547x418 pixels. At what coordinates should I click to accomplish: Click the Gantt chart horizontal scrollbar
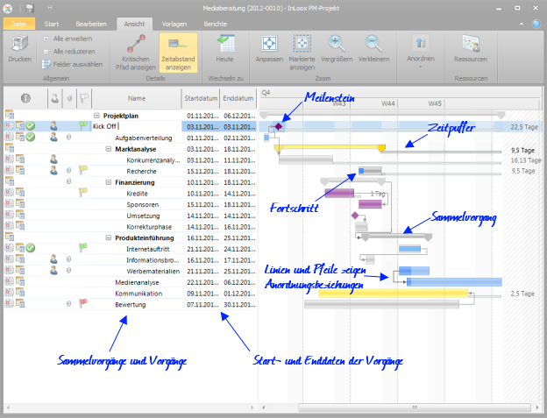point(415,407)
